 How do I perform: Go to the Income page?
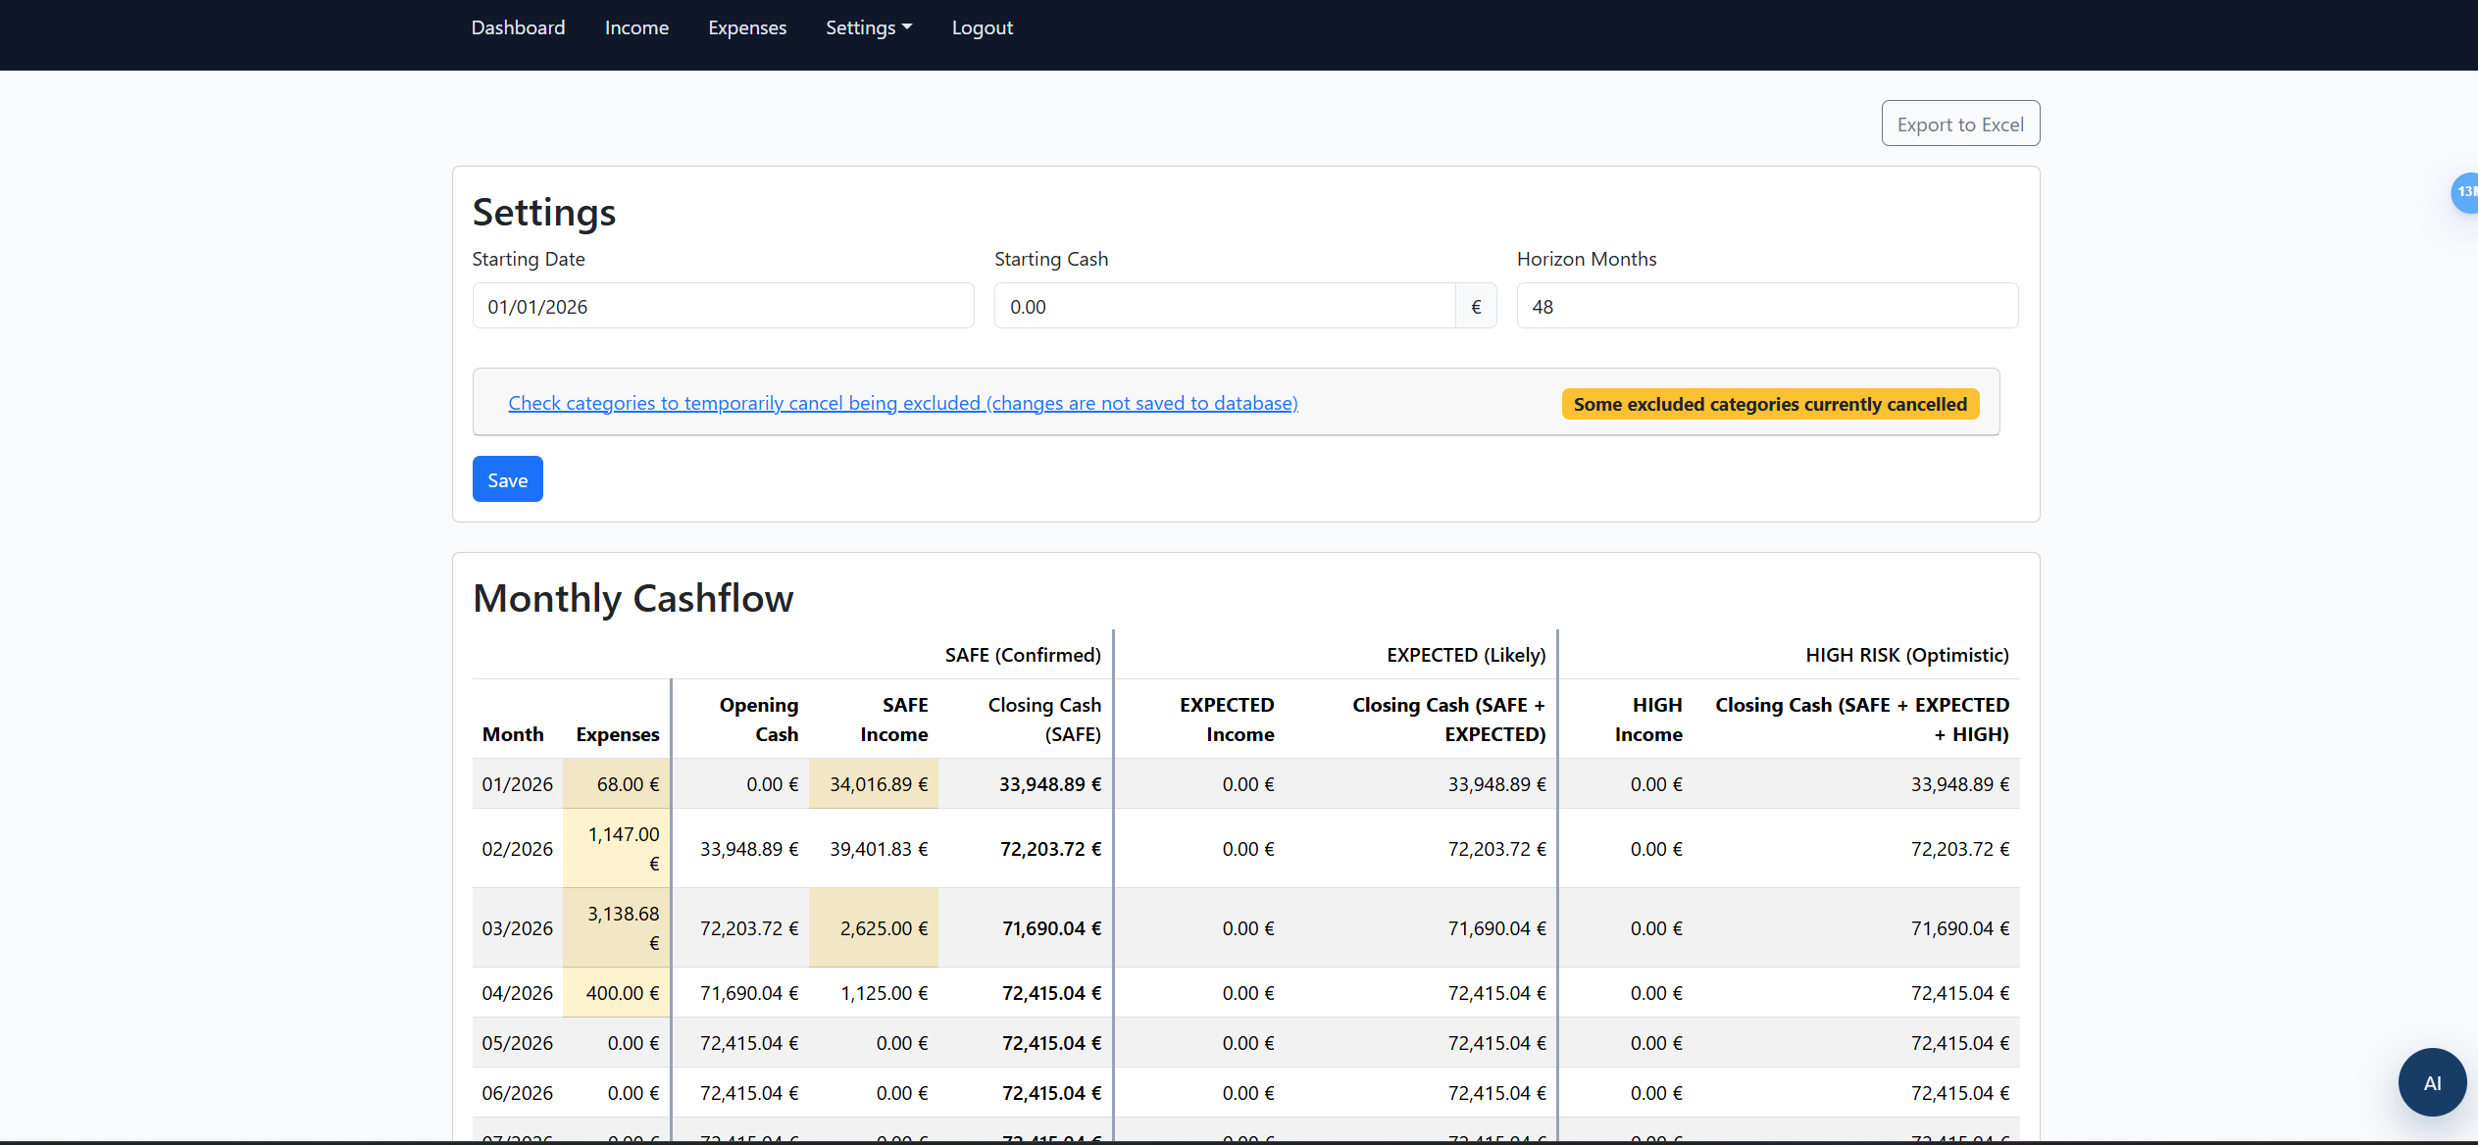tap(636, 27)
